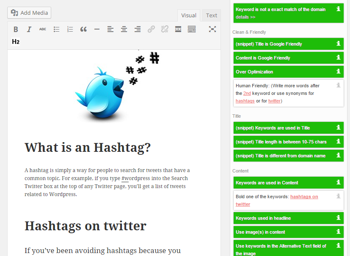
Task: Click 'Use image(s) in content' bar
Action: (x=288, y=232)
